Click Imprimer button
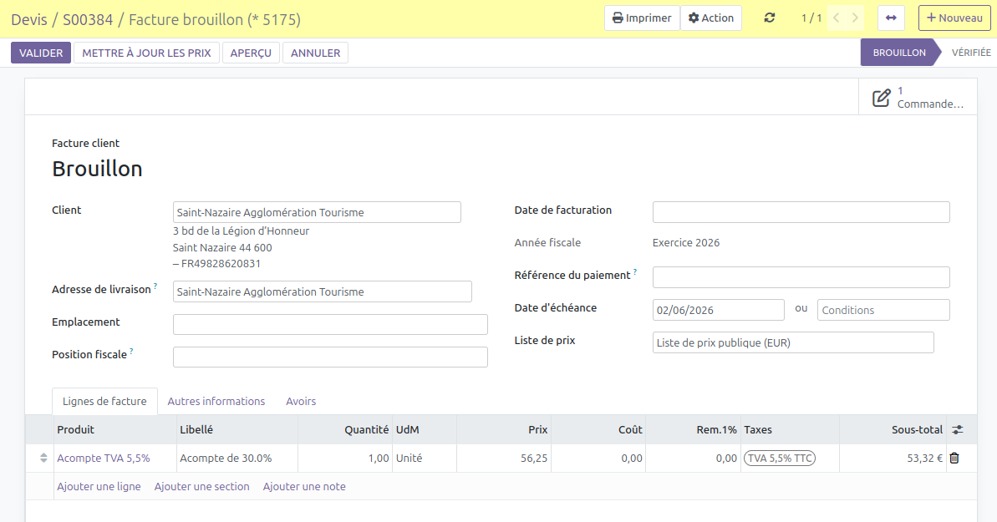The height and width of the screenshot is (522, 997). tap(642, 18)
